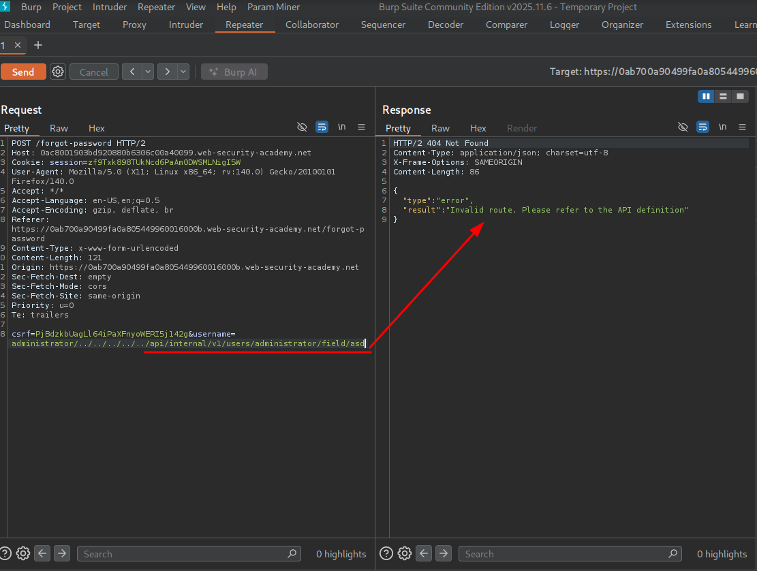The height and width of the screenshot is (571, 757).
Task: Select Request Hex view tab
Action: click(97, 128)
